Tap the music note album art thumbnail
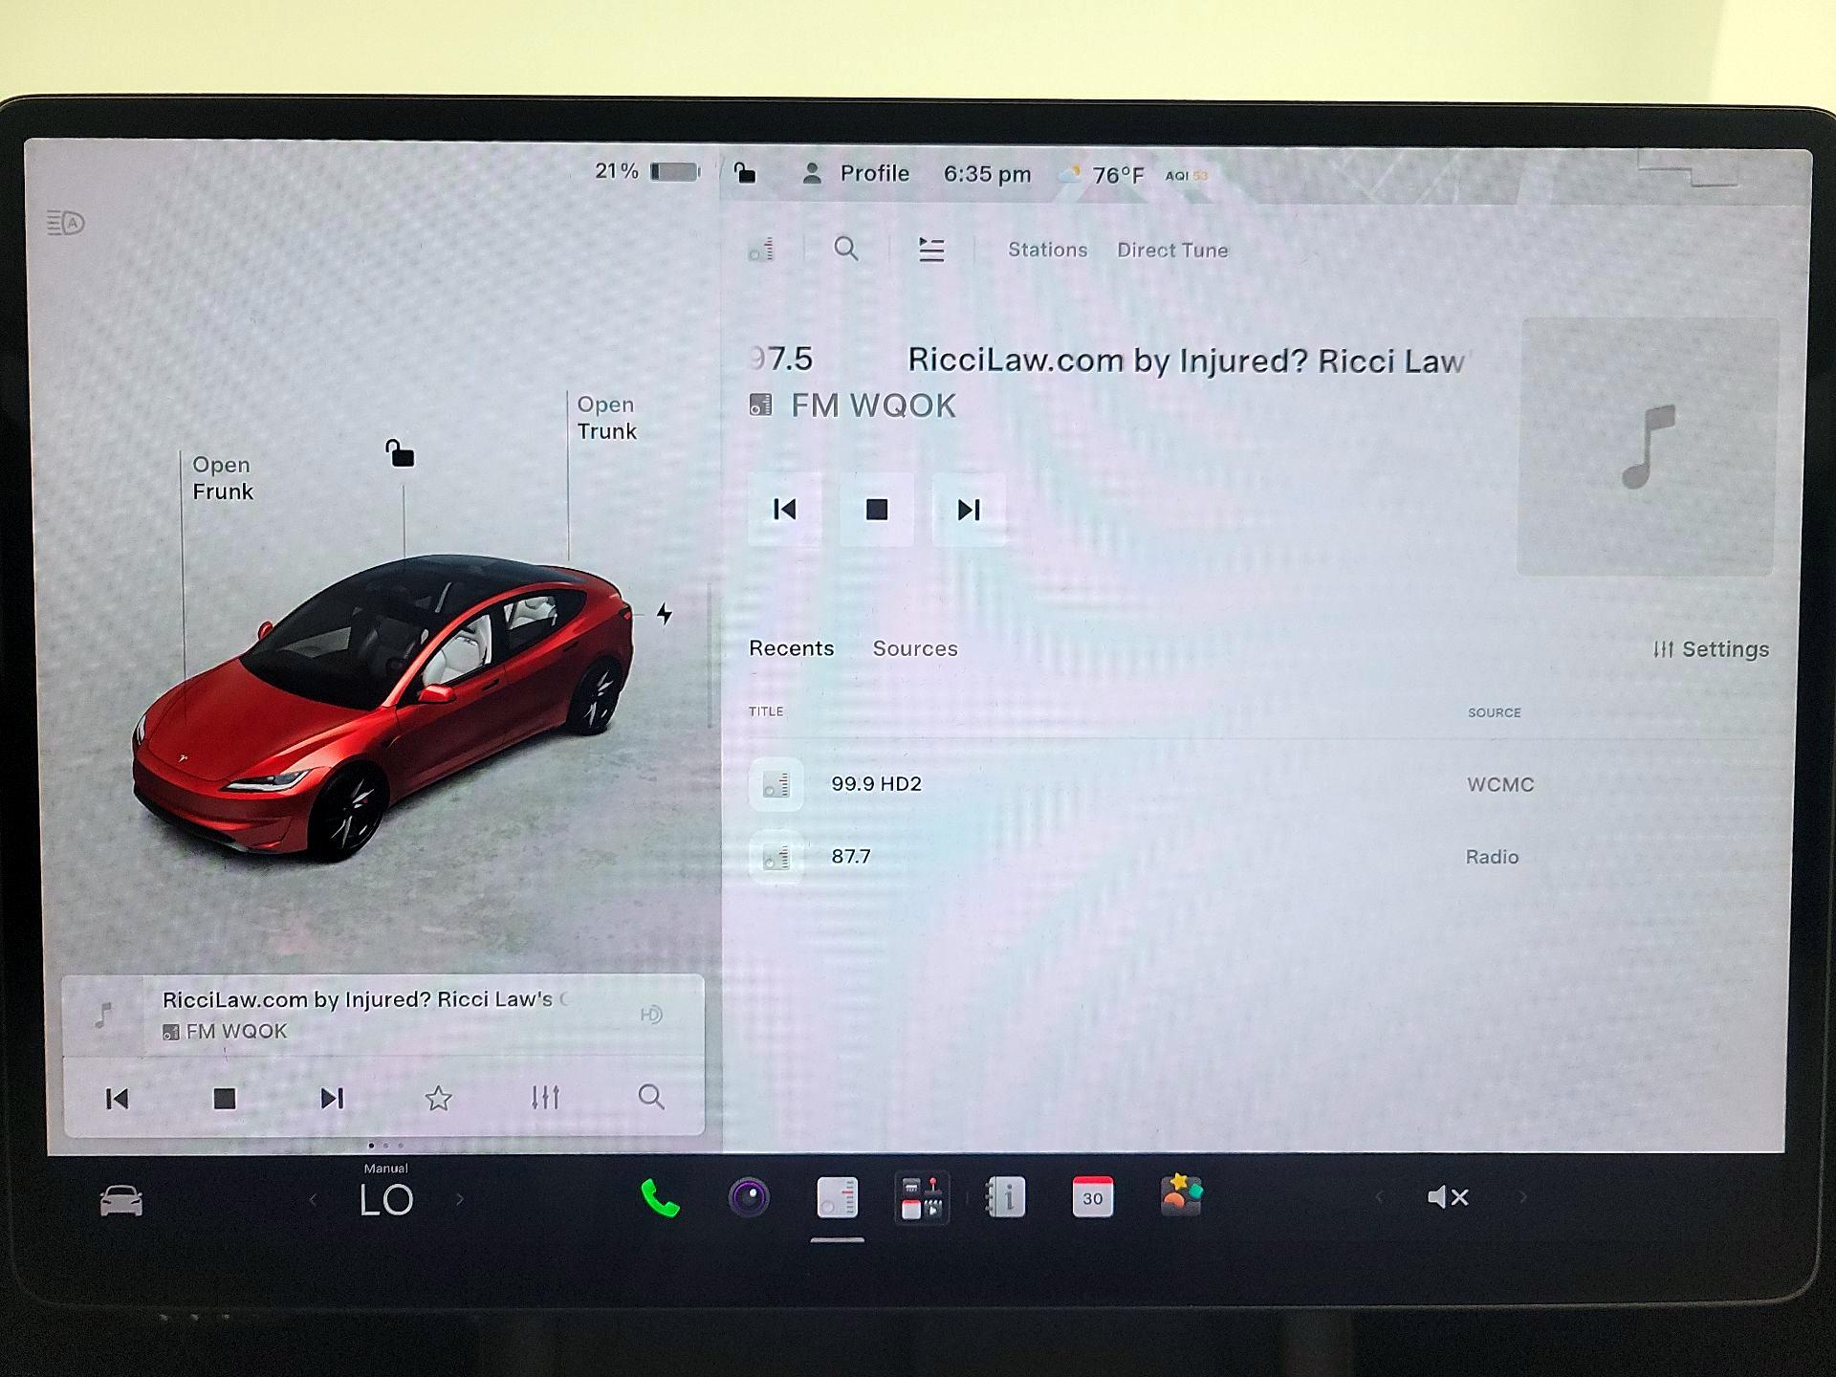Image resolution: width=1836 pixels, height=1377 pixels. click(1647, 447)
